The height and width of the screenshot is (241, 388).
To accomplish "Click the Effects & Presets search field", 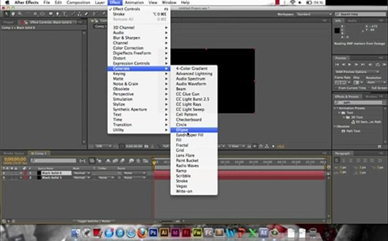I will point(359,102).
